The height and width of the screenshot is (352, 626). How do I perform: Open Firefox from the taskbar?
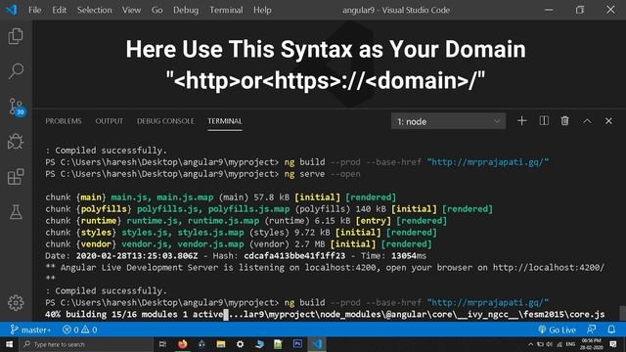pyautogui.click(x=183, y=344)
